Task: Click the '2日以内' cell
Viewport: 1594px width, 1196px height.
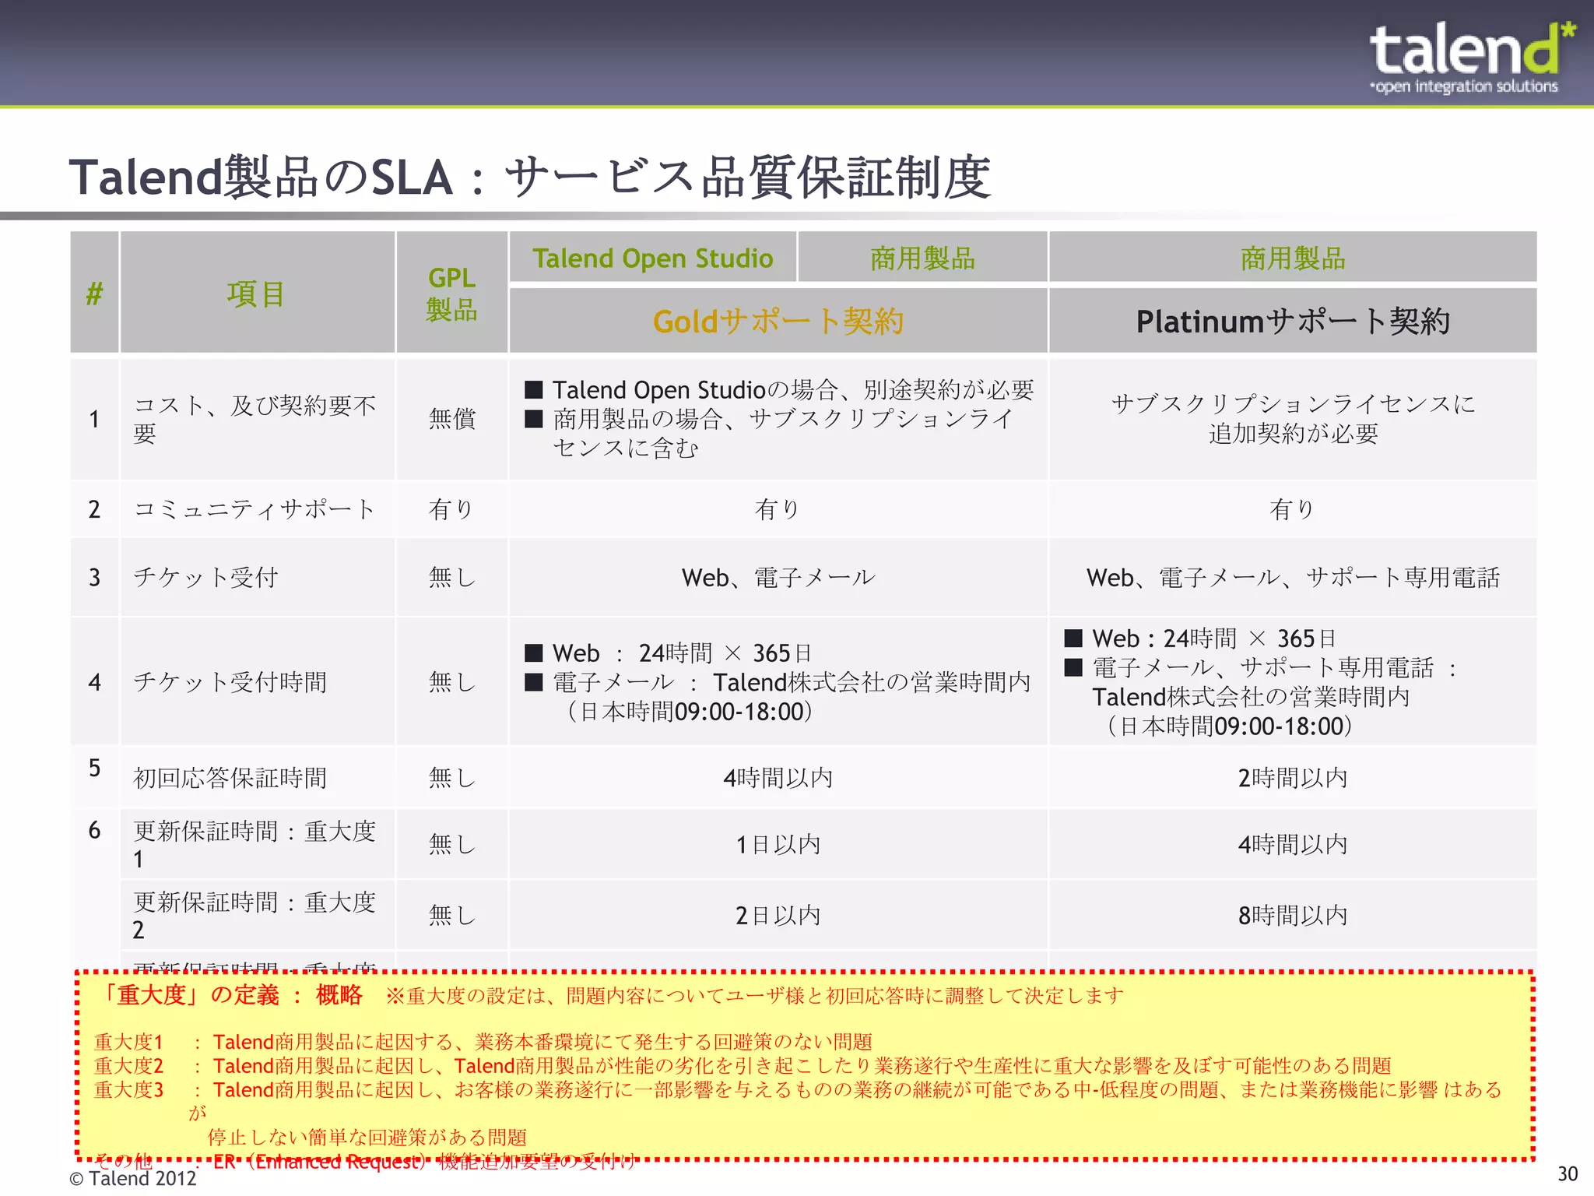Action: (x=778, y=915)
